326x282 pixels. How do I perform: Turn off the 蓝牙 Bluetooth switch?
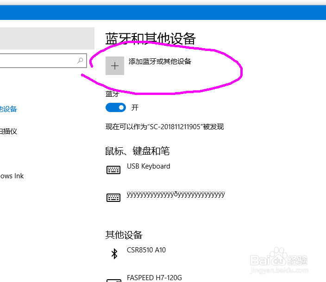[x=116, y=107]
